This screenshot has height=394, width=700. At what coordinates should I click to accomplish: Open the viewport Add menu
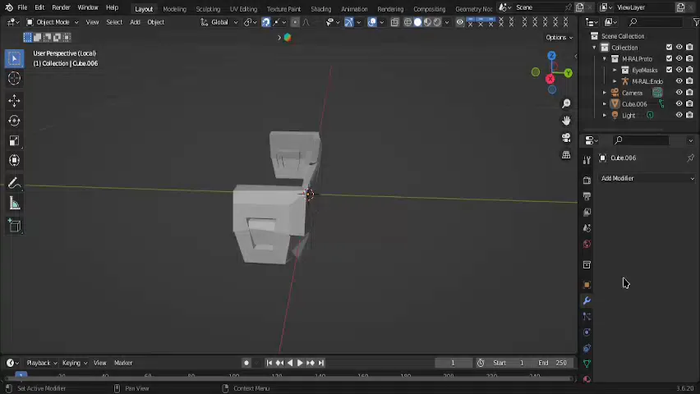[x=135, y=22]
